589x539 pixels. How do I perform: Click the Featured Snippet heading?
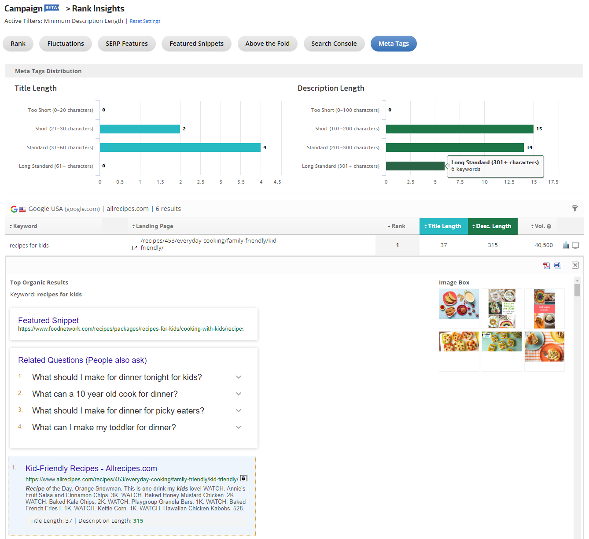pos(48,321)
